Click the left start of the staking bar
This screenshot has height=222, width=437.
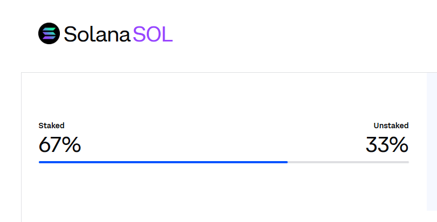(x=40, y=162)
